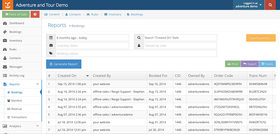Sort by Created On column arrow
Screen dimensions: 280x134
87,76
